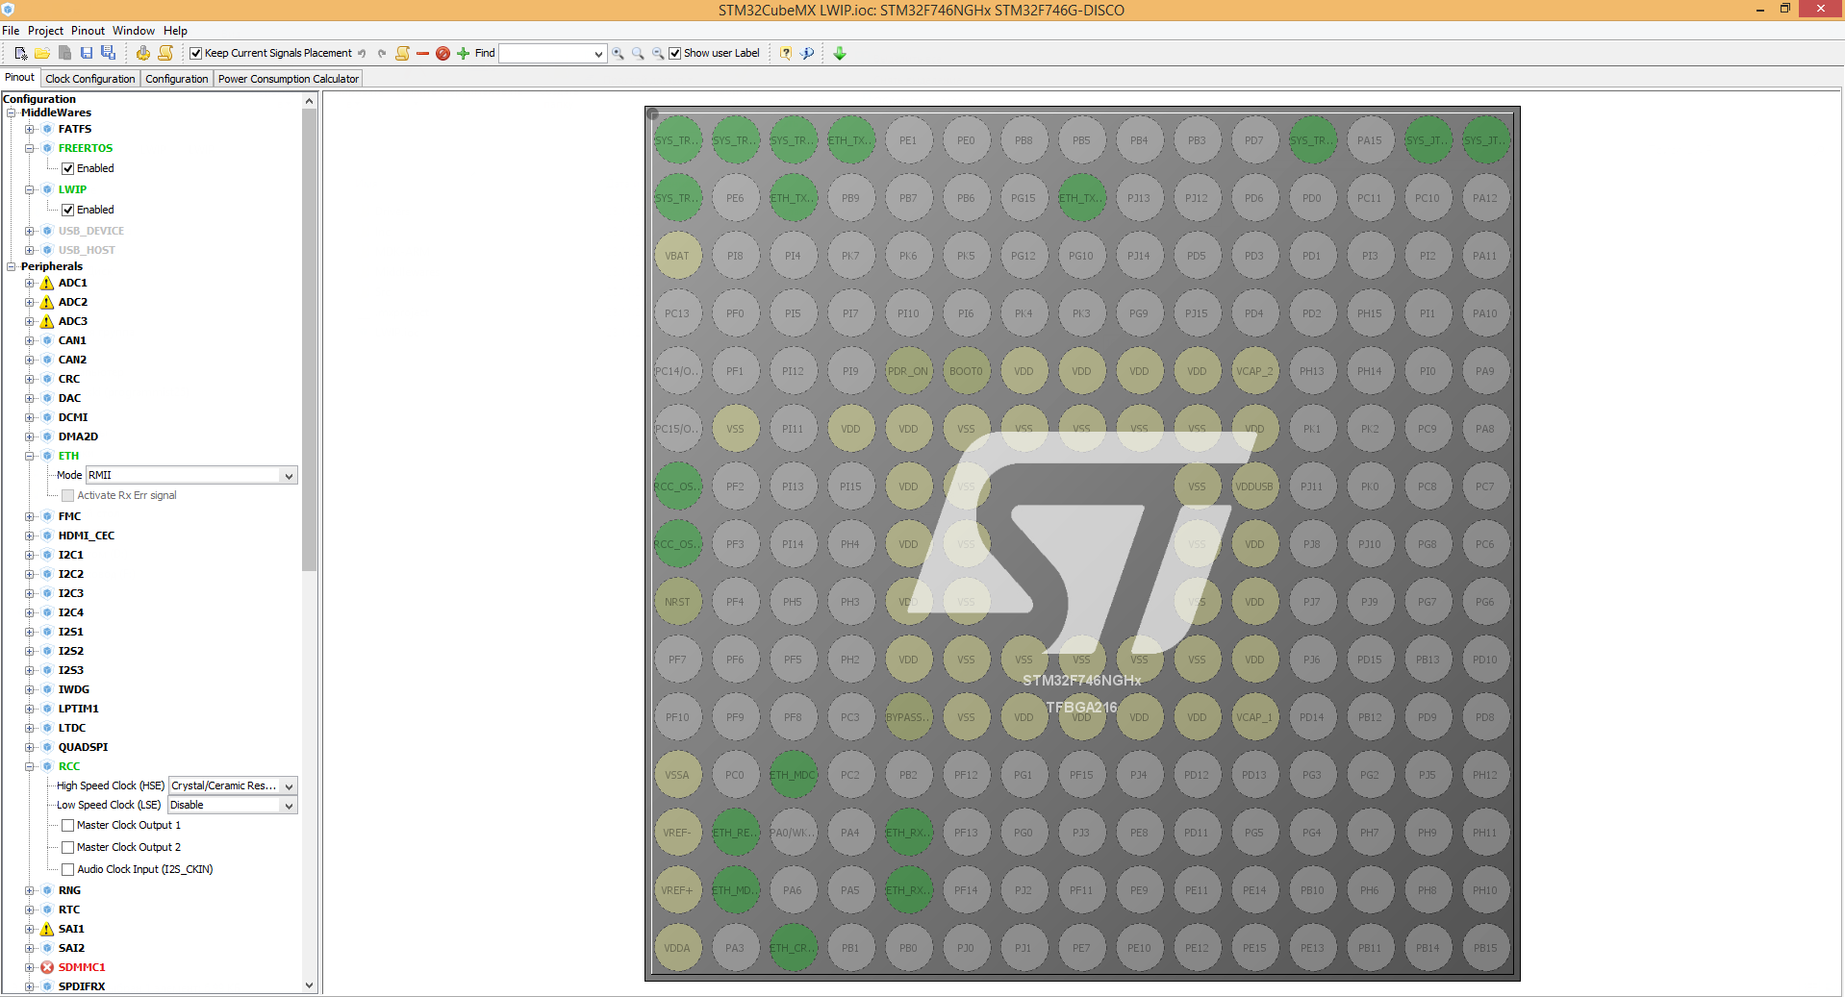Select the USB_HOST tree item
The width and height of the screenshot is (1845, 997).
point(87,250)
